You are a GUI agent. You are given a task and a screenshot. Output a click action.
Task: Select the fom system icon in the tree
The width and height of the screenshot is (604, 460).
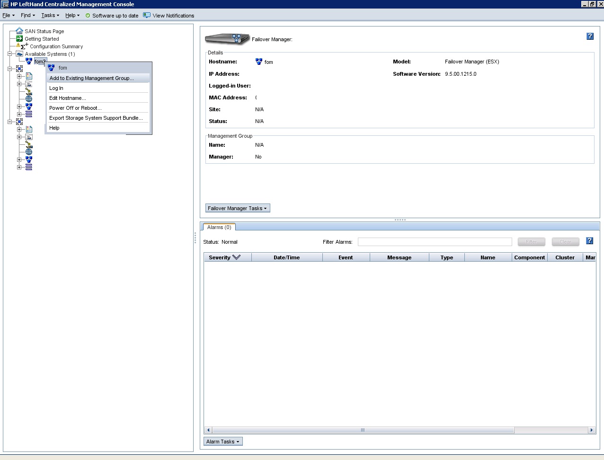point(29,62)
